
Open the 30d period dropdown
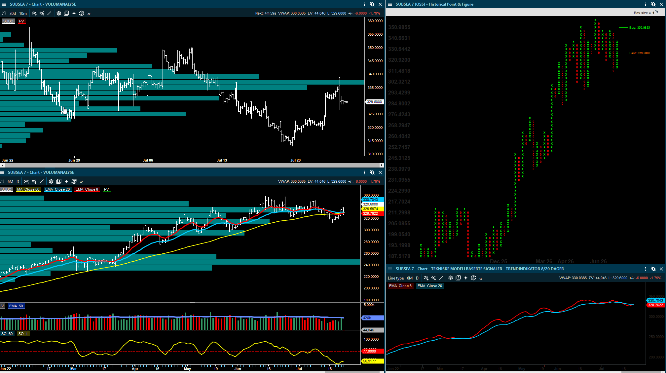(13, 13)
